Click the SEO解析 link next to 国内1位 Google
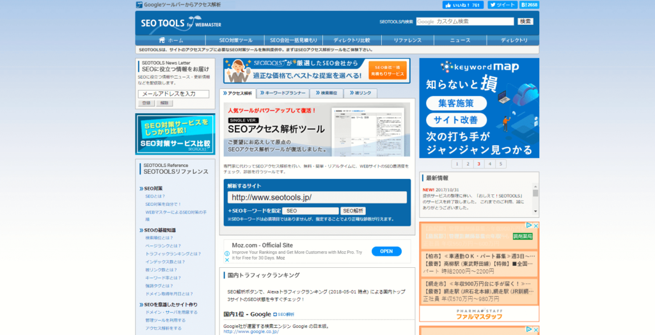The image size is (655, 335). [x=284, y=315]
